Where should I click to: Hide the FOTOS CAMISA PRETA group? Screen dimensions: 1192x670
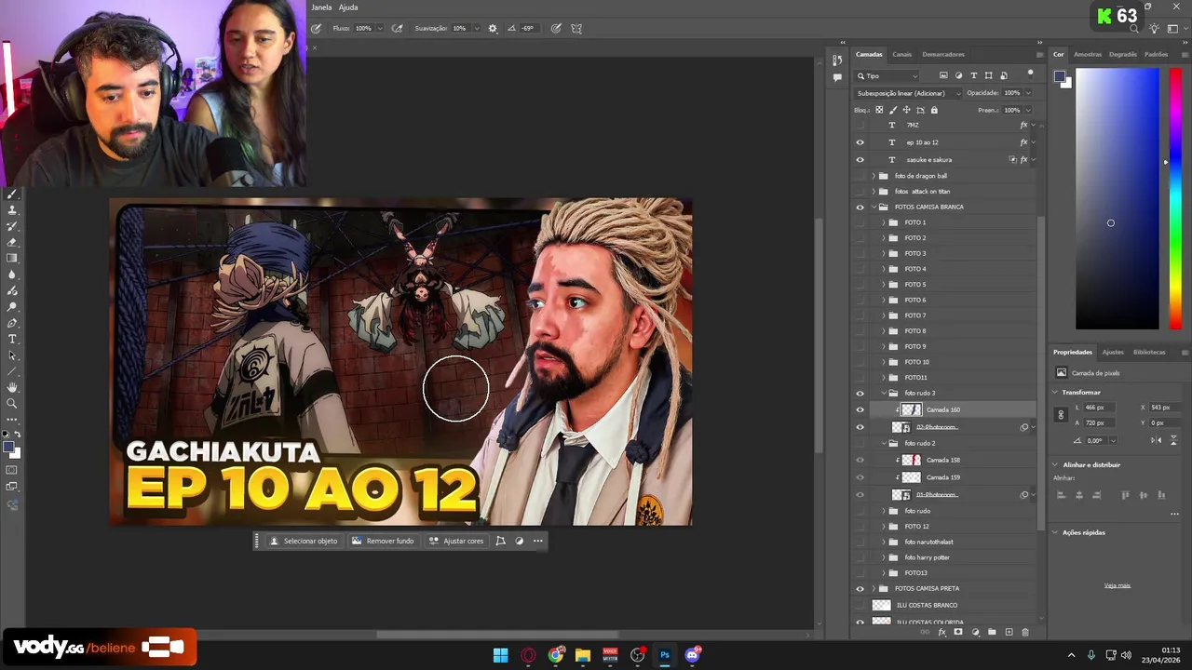(x=860, y=588)
